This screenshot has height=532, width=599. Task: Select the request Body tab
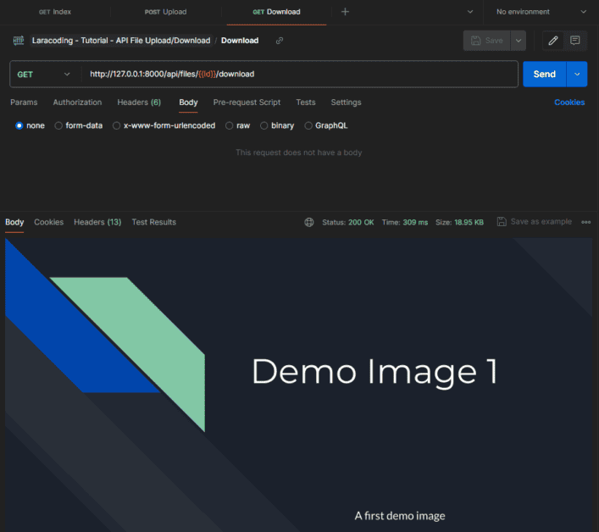point(188,103)
